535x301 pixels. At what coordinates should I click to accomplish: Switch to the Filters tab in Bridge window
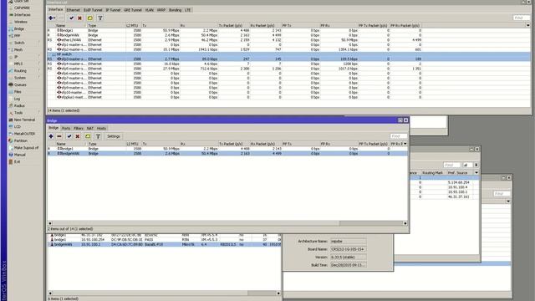coord(79,128)
